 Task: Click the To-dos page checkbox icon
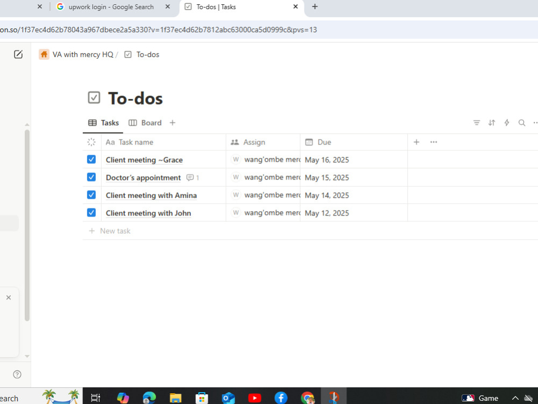coord(94,97)
